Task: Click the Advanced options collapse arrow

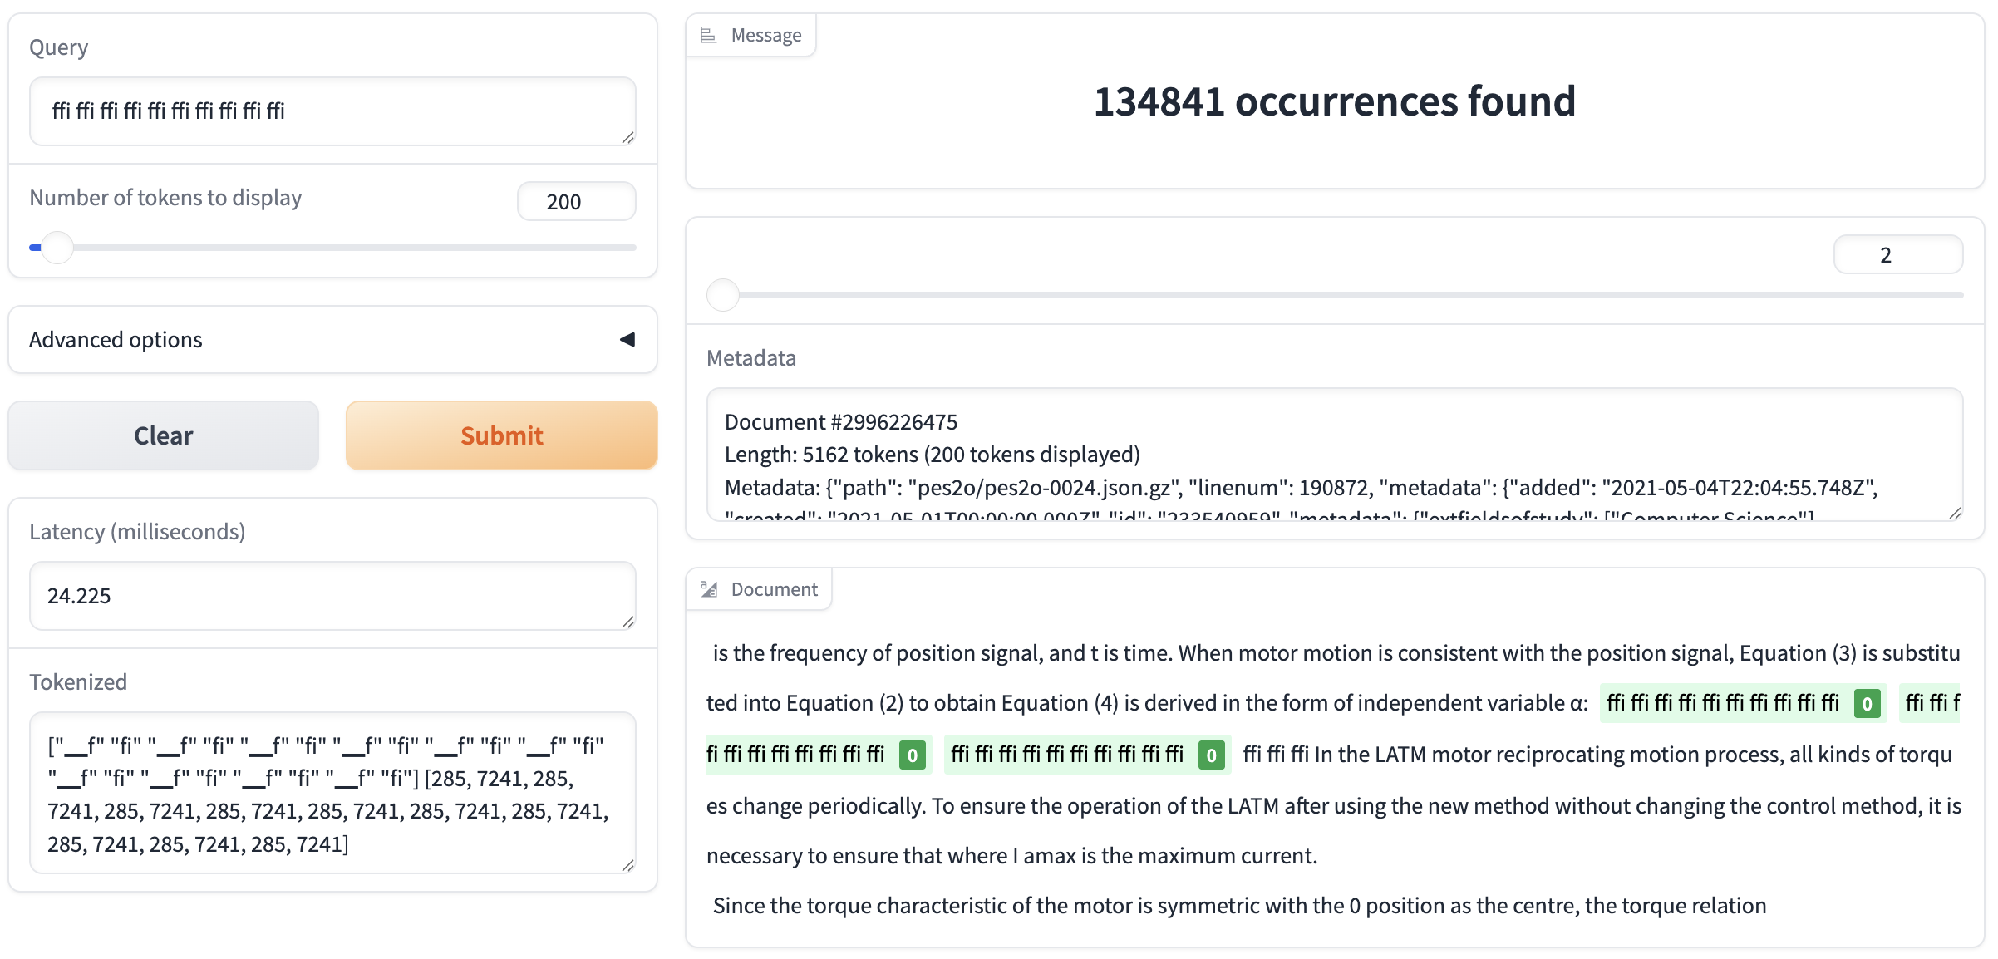Action: 627,339
